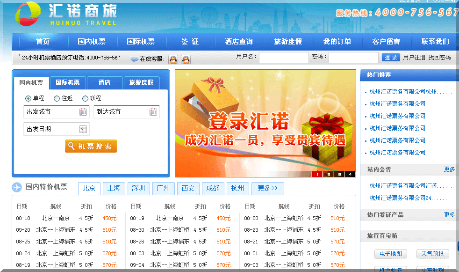Expand more cities with 更多>> tab
Image resolution: width=459 pixels, height=272 pixels.
(x=267, y=188)
